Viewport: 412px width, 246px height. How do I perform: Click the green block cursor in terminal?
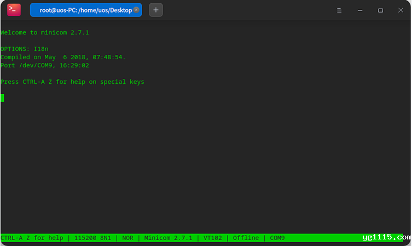[x=2, y=98]
